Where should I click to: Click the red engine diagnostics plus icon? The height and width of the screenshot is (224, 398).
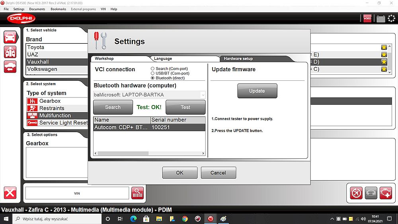tap(385, 193)
